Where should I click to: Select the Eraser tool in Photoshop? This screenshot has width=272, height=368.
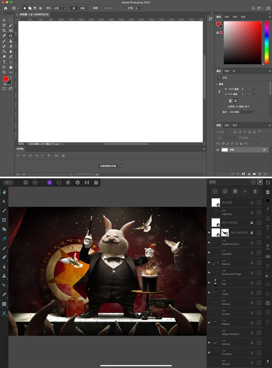(x=11, y=46)
